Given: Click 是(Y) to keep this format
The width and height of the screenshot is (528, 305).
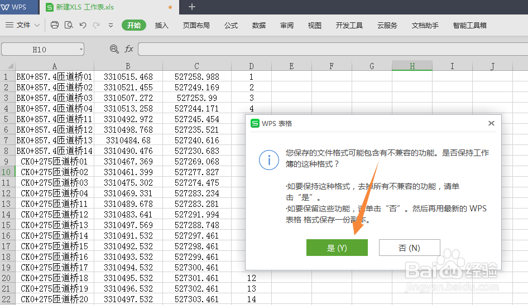Looking at the screenshot, I should tap(337, 248).
